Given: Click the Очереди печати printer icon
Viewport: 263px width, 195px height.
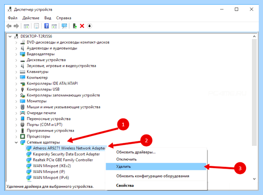Looking at the screenshot, I should coord(22,113).
